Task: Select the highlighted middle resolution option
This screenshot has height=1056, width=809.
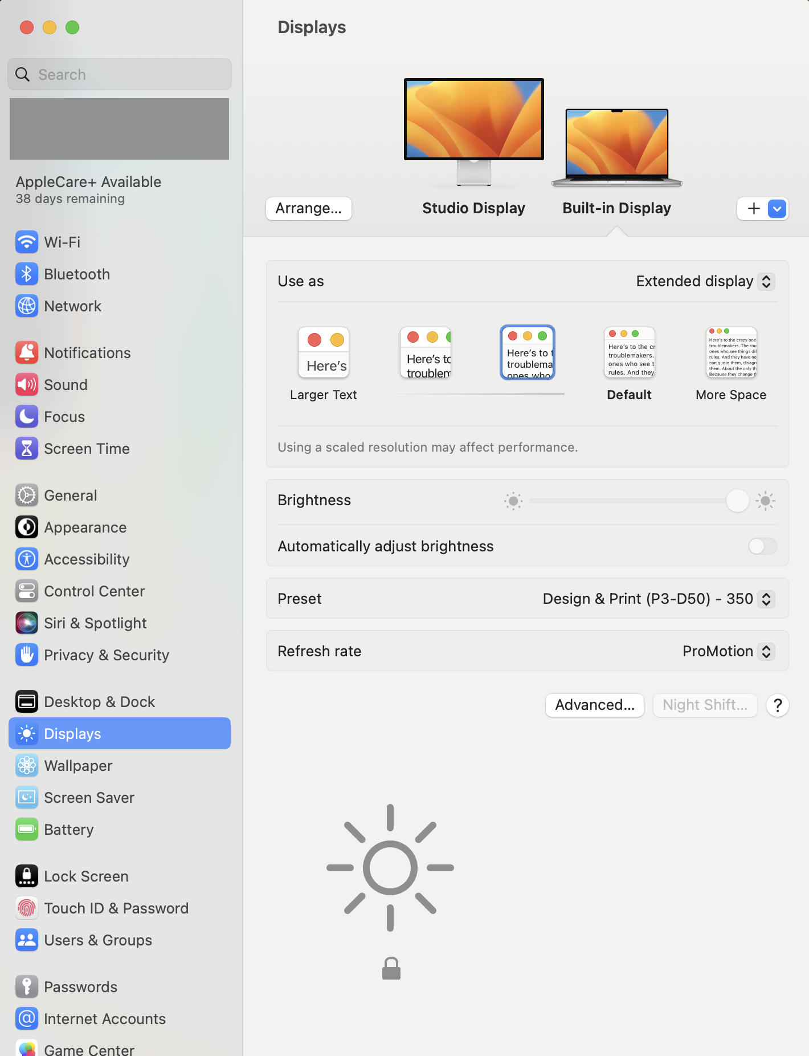Action: click(x=528, y=353)
